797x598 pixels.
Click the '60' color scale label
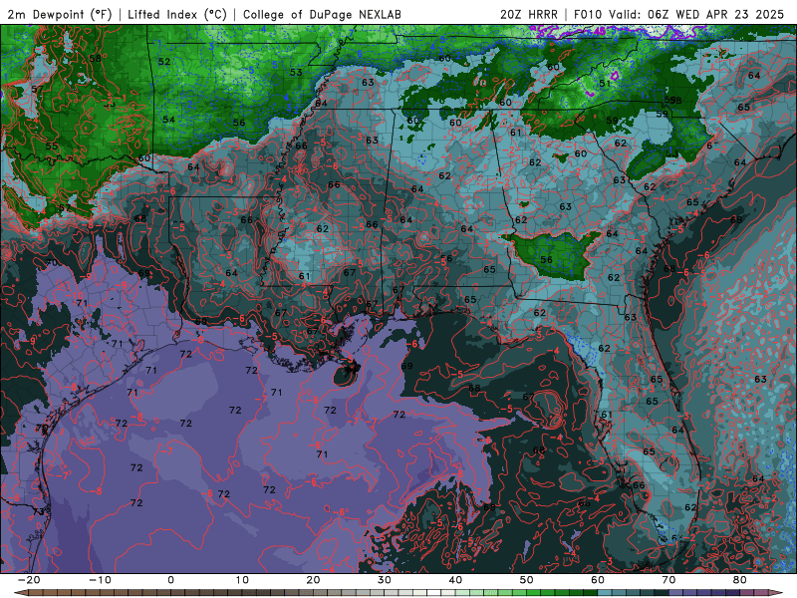point(598,580)
